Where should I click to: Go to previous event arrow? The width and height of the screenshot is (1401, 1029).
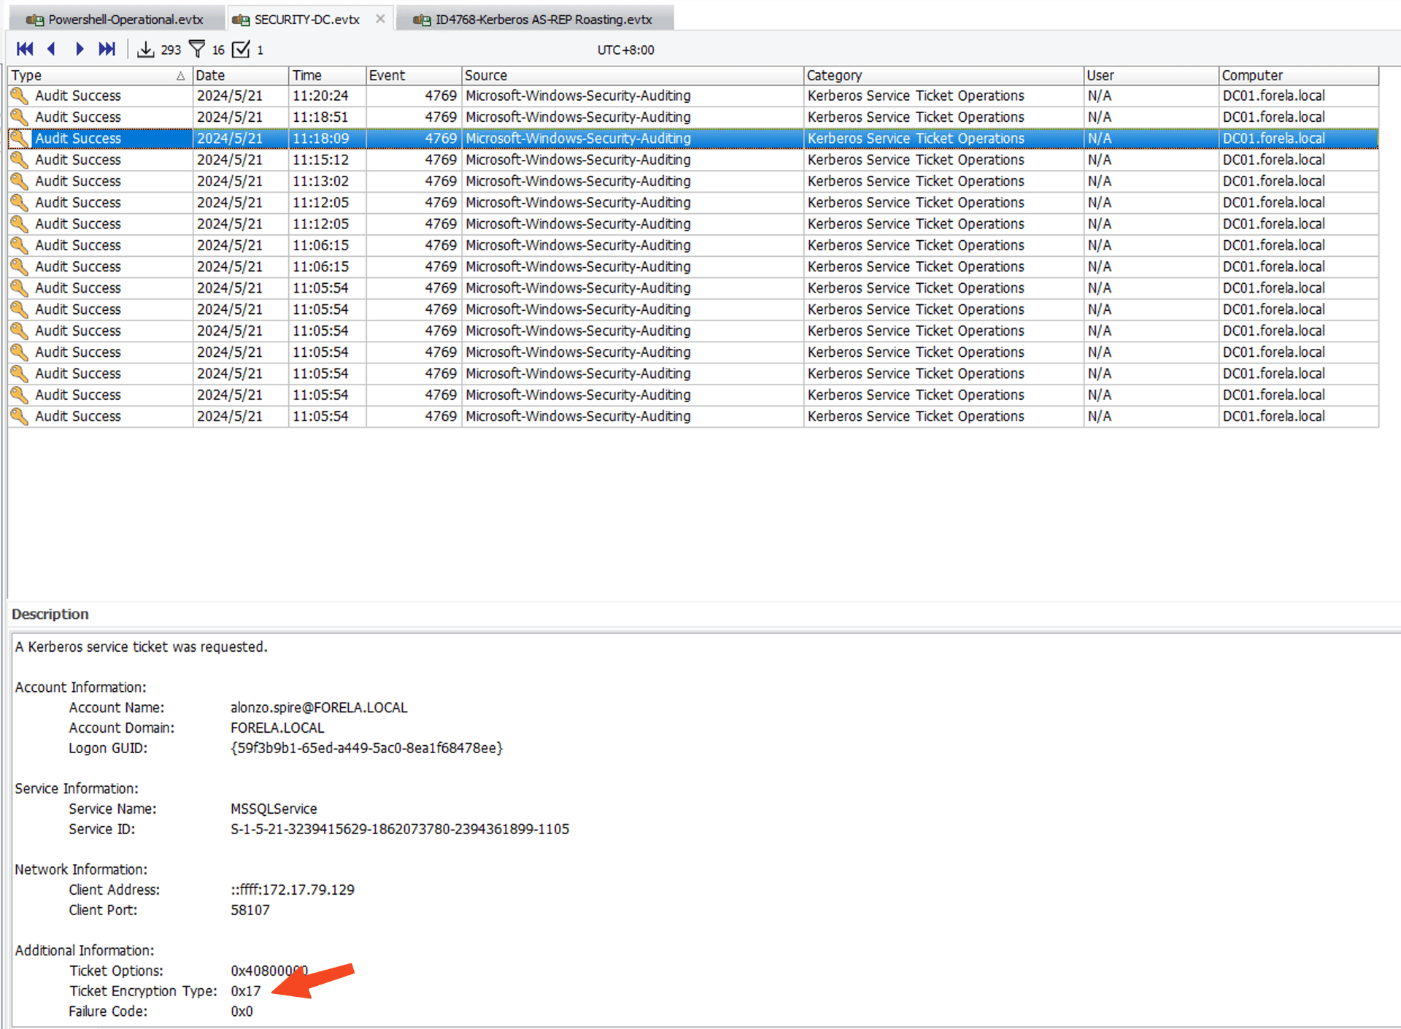[x=51, y=50]
